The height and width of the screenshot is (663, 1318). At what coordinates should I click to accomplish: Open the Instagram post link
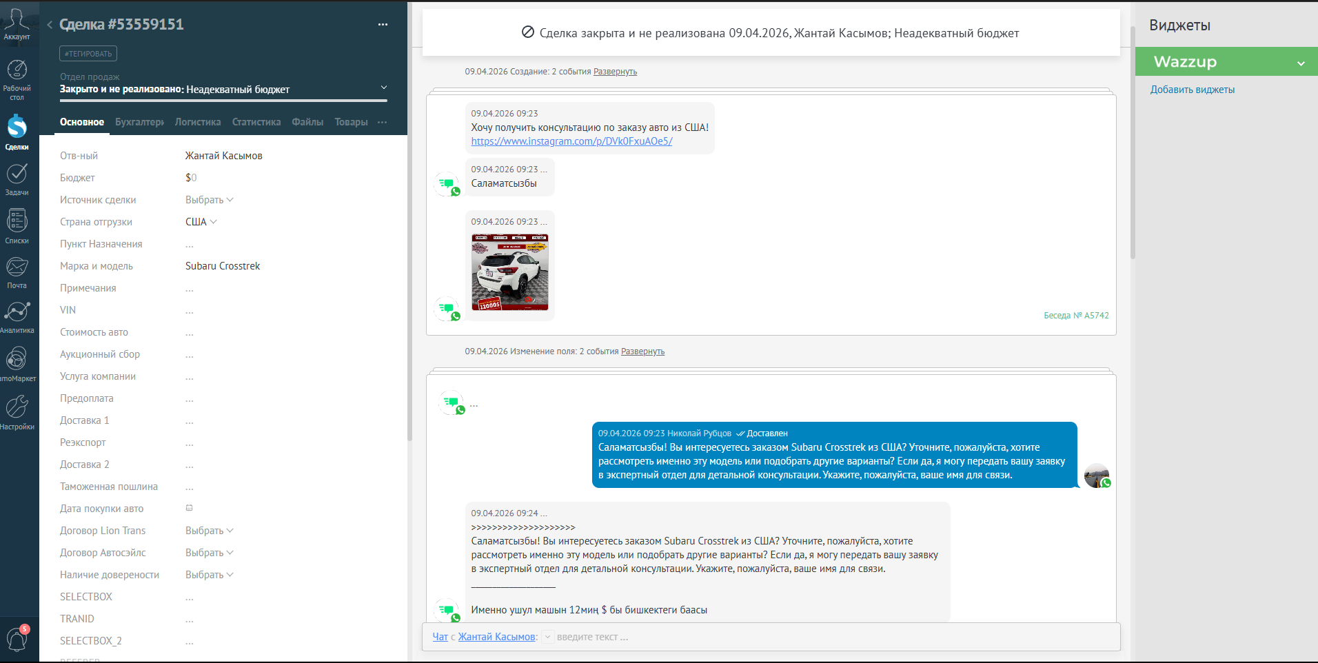(x=571, y=141)
